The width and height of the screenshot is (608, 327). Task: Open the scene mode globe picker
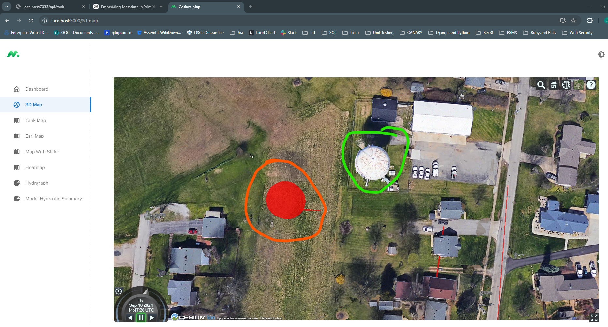[x=566, y=85]
